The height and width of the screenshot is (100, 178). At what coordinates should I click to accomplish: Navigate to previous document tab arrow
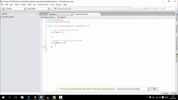pyautogui.click(x=41, y=14)
